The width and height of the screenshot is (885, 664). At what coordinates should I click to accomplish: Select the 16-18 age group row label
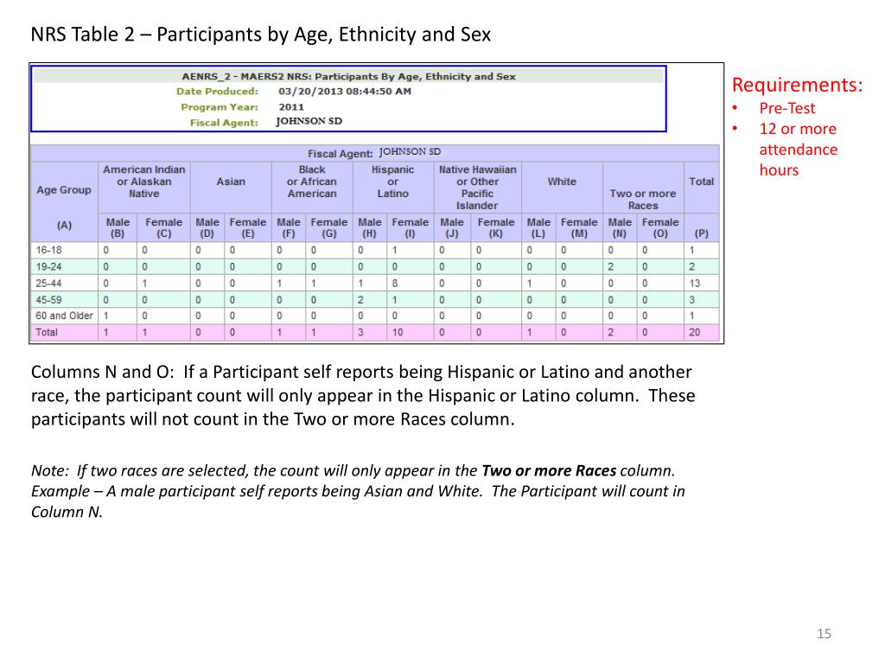(x=49, y=250)
